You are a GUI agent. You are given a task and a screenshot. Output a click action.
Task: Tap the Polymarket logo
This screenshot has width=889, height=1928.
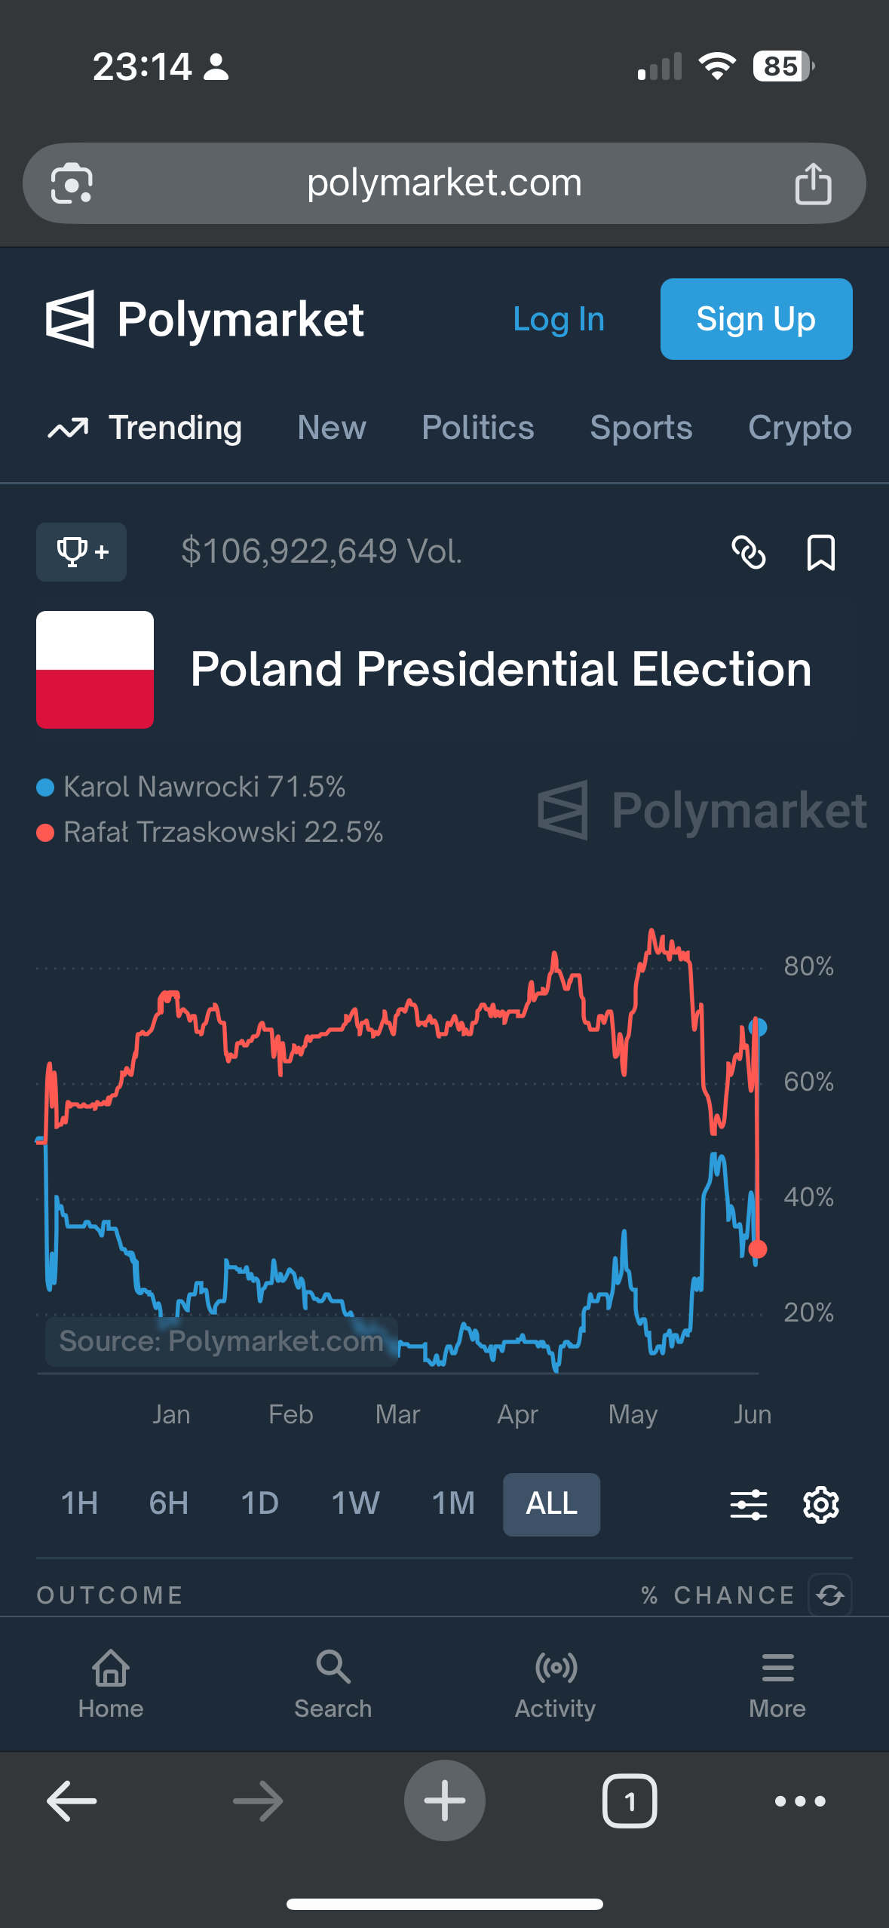[205, 319]
